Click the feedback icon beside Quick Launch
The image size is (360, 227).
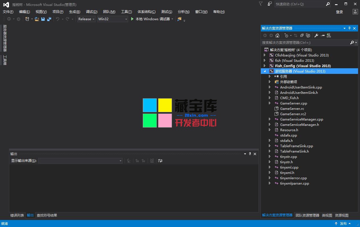point(270,4)
